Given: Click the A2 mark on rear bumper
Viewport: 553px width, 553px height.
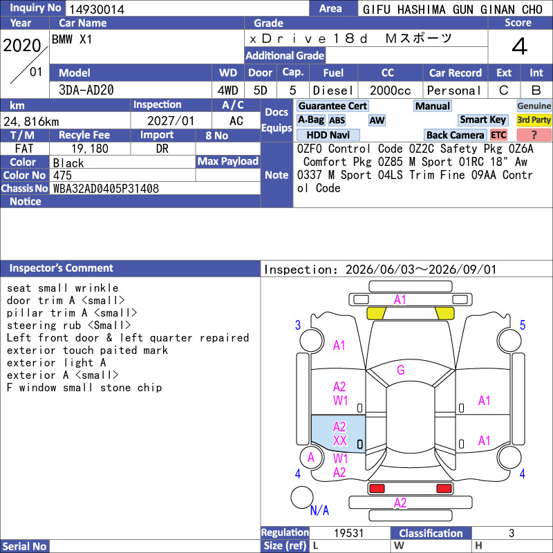Looking at the screenshot, I should pos(400,503).
